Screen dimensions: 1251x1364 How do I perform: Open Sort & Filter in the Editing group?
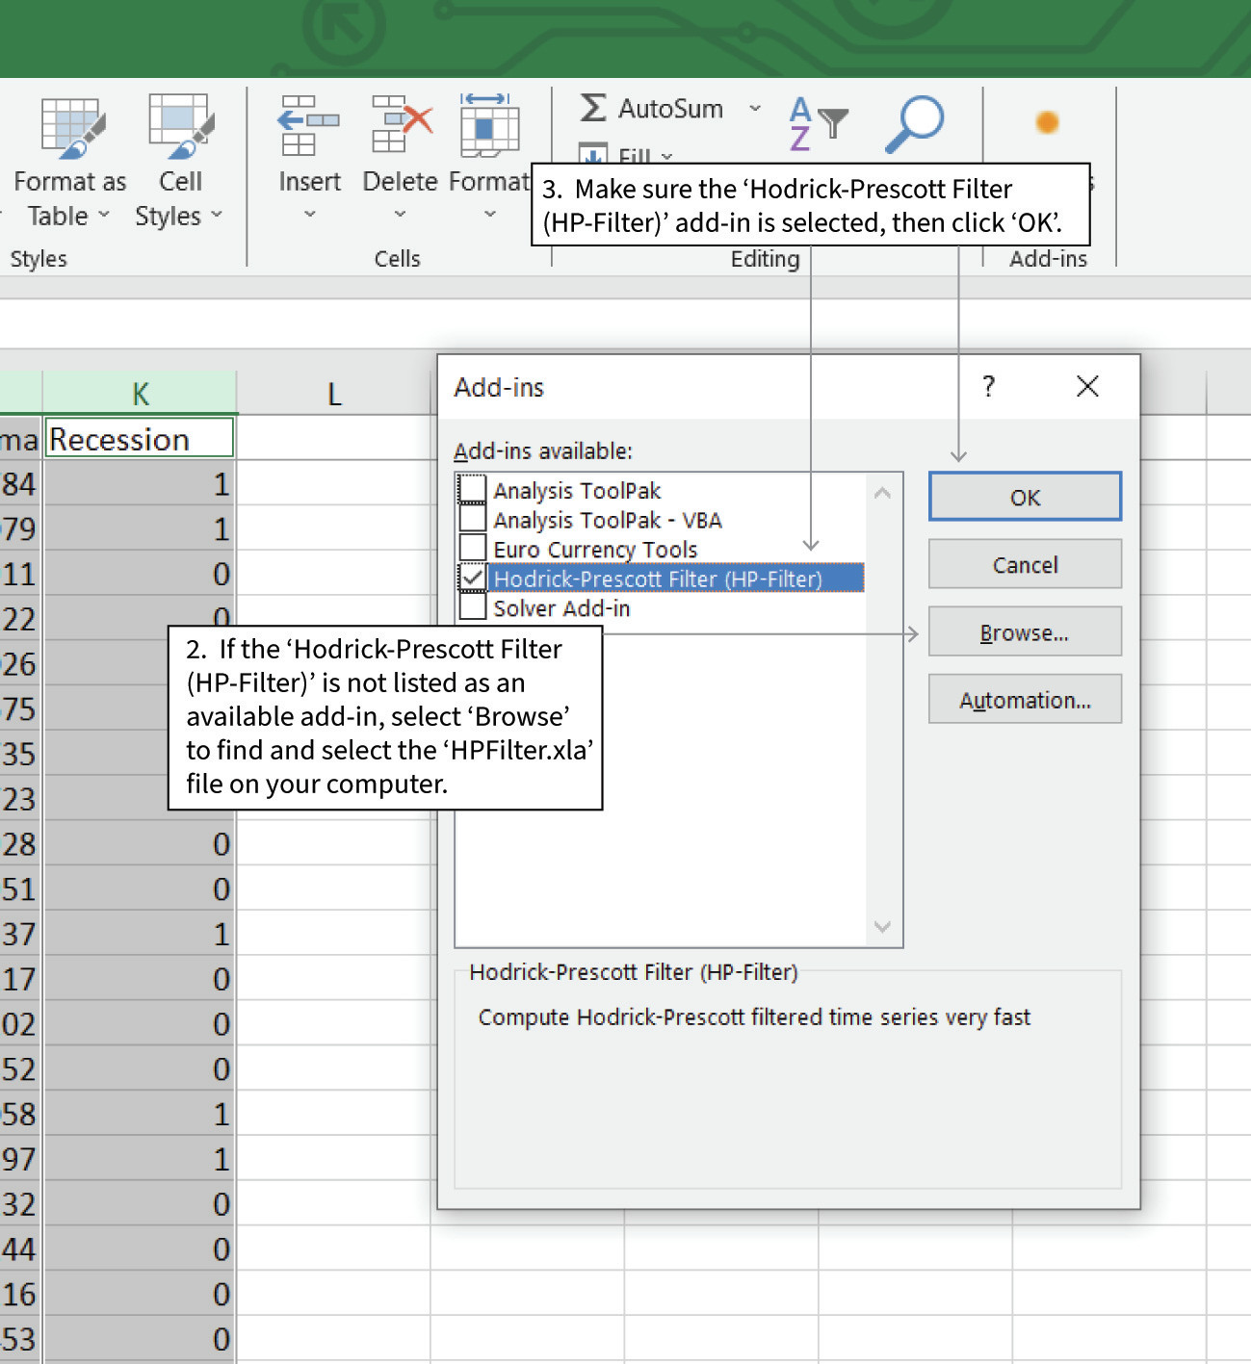pyautogui.click(x=815, y=120)
